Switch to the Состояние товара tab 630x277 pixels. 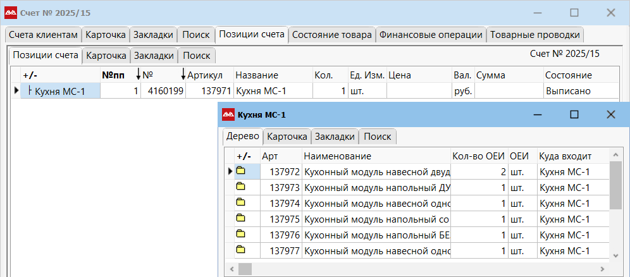click(332, 35)
